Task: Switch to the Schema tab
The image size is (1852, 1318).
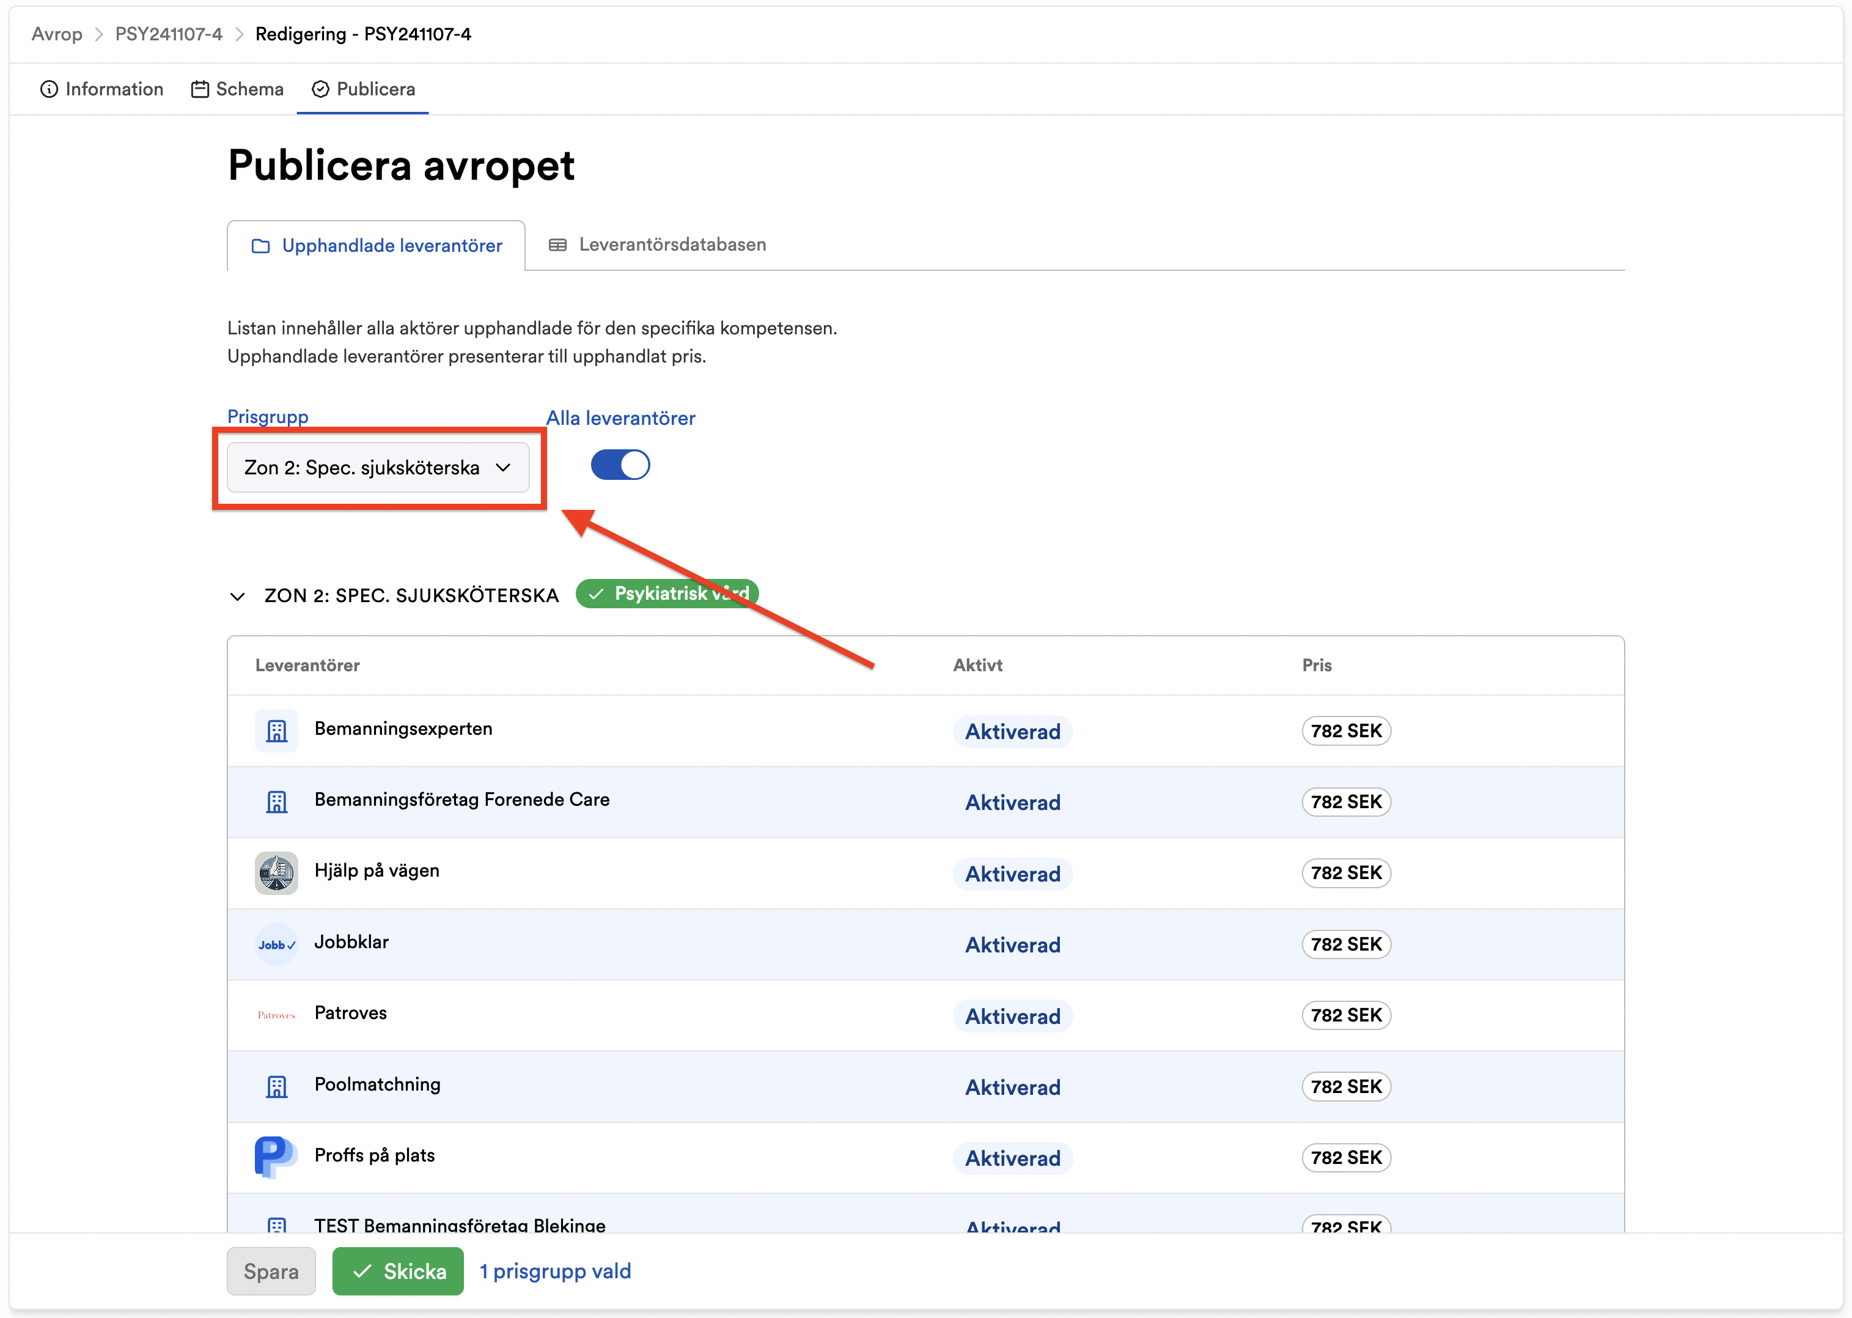Action: pos(237,89)
